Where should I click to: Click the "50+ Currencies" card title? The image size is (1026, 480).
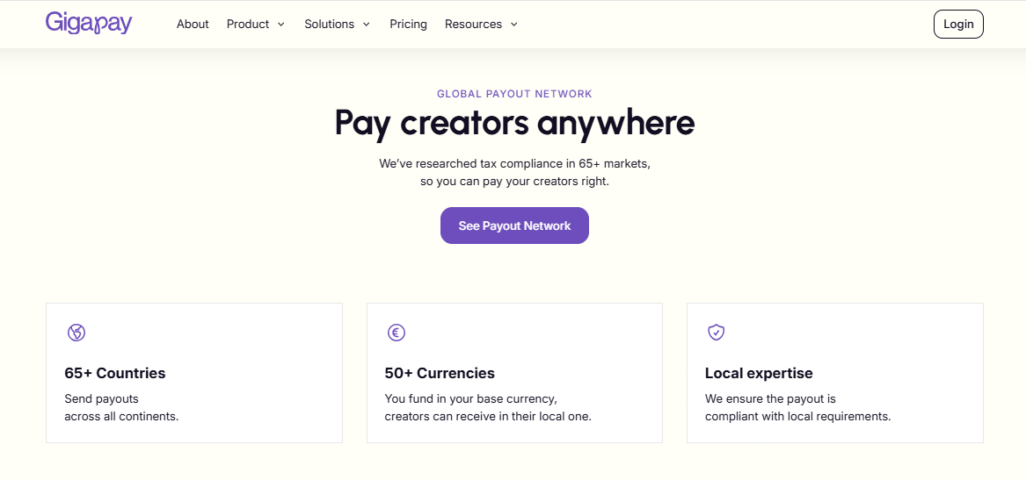(440, 374)
